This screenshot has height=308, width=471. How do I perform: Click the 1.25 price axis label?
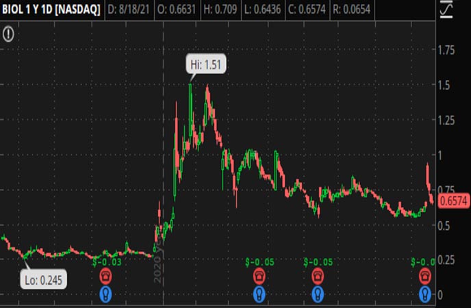(x=446, y=120)
